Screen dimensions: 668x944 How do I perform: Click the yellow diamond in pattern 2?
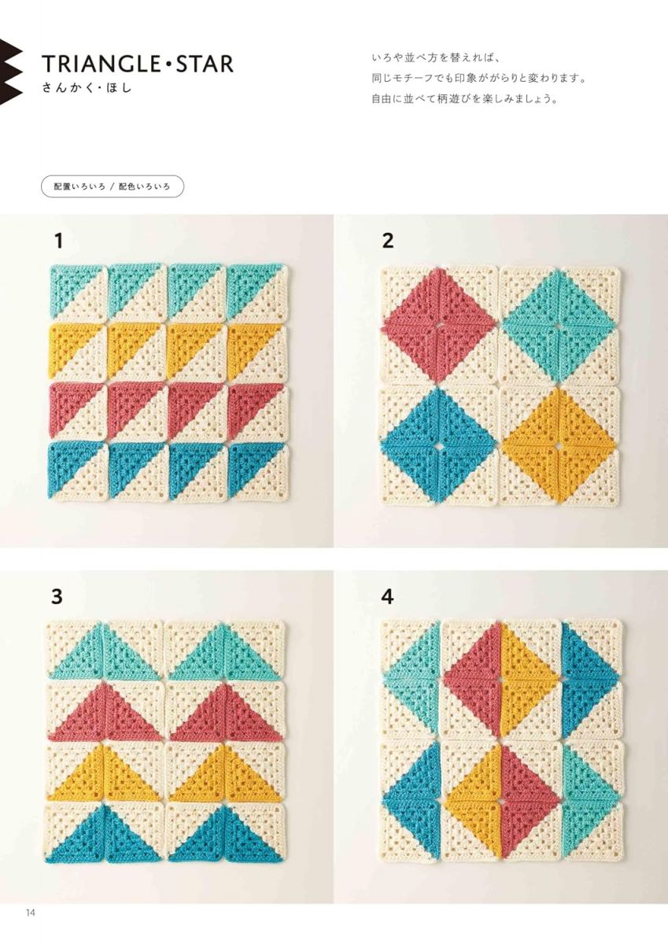[x=559, y=446]
